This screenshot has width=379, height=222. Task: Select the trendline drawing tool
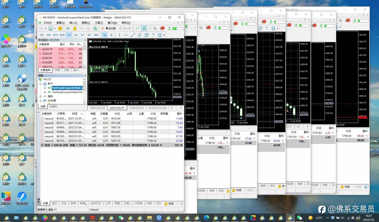tap(133, 35)
